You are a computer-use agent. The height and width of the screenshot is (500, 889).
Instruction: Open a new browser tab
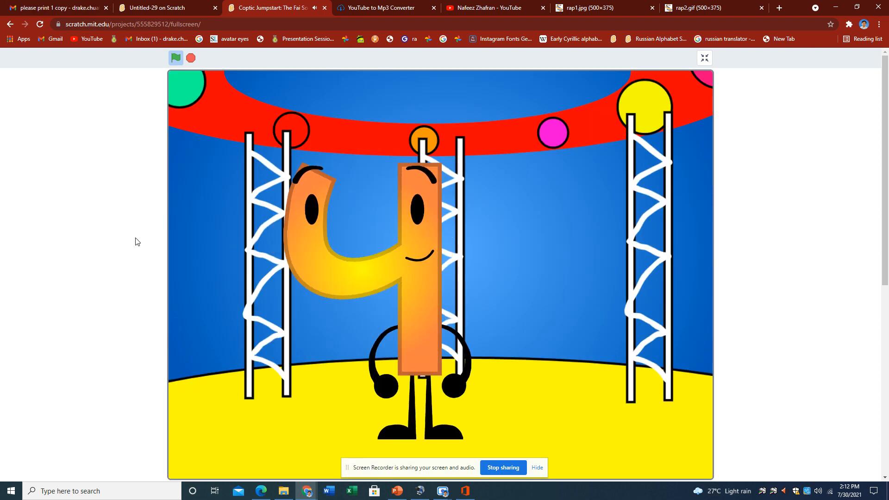(779, 8)
